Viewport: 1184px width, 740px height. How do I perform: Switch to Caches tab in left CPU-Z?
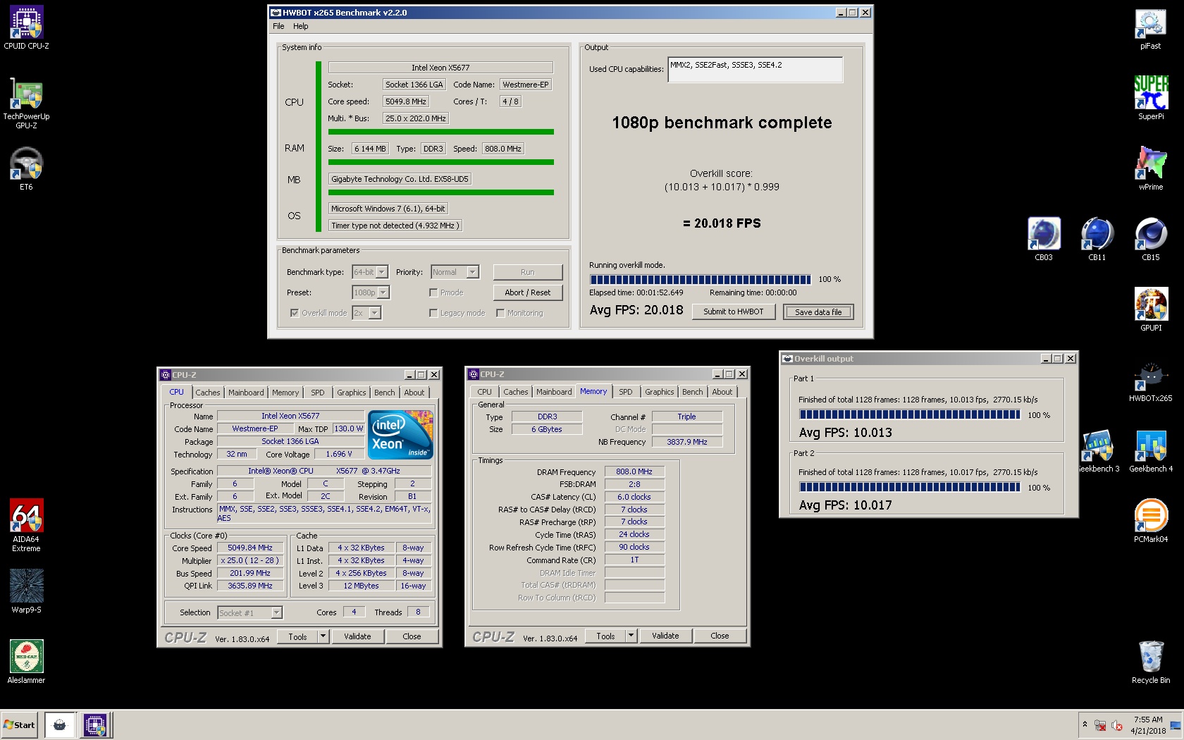click(208, 393)
